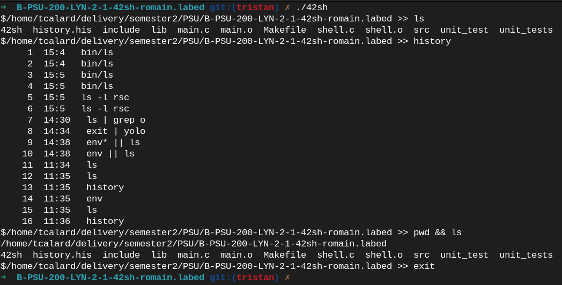Click the 'exit' command near the bottom
562x285 pixels.
point(424,266)
